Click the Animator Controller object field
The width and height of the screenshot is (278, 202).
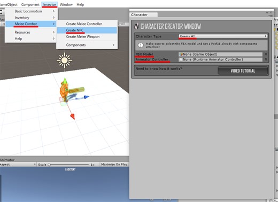click(x=220, y=59)
